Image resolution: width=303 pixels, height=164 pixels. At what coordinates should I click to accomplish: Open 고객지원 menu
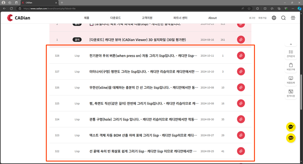pyautogui.click(x=147, y=18)
